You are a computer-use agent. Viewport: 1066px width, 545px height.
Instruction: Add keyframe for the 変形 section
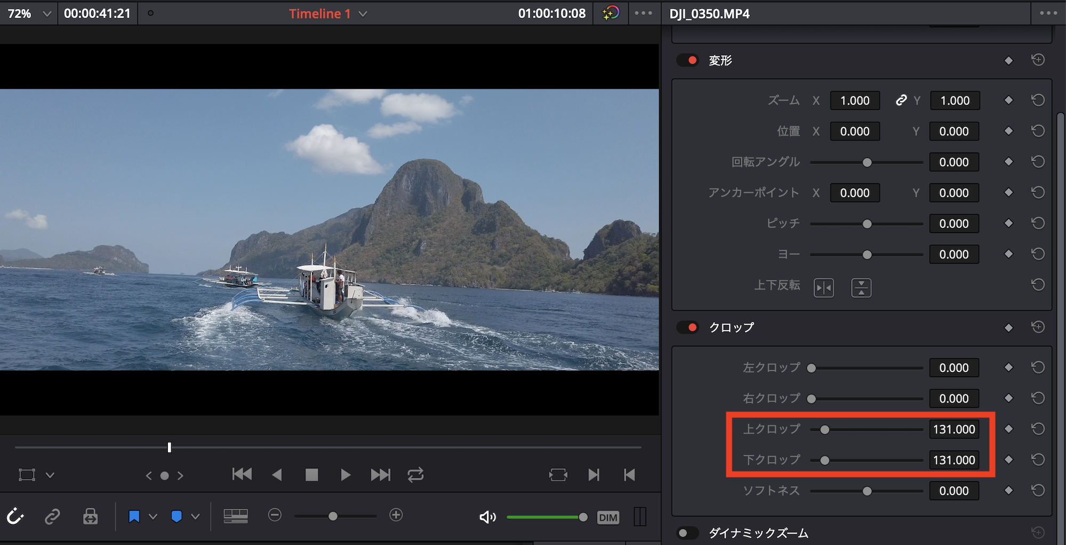(1008, 61)
